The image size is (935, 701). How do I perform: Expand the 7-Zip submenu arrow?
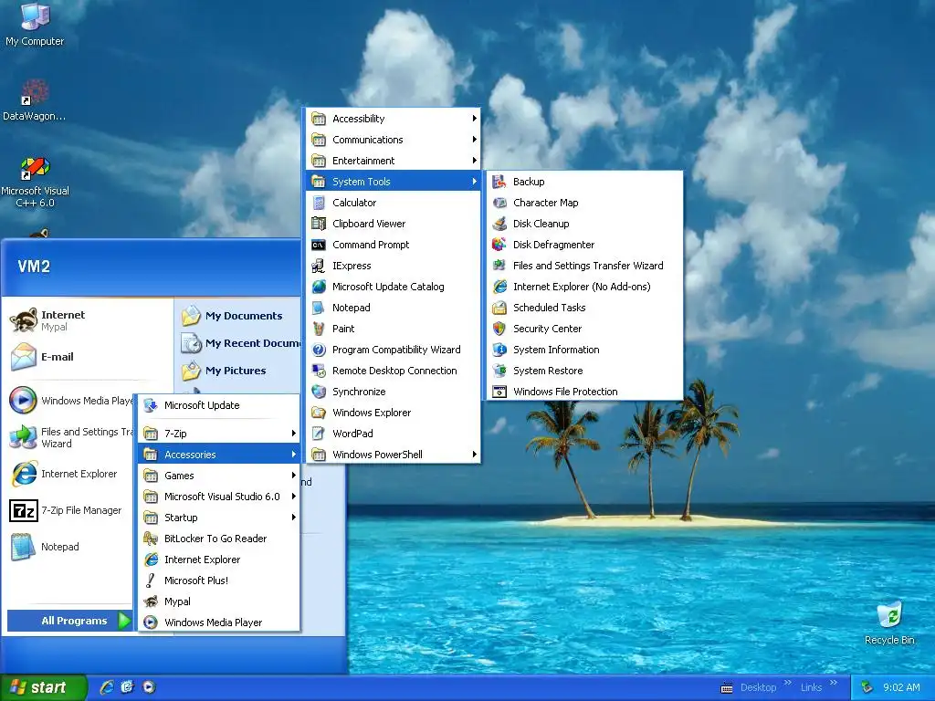coord(293,434)
